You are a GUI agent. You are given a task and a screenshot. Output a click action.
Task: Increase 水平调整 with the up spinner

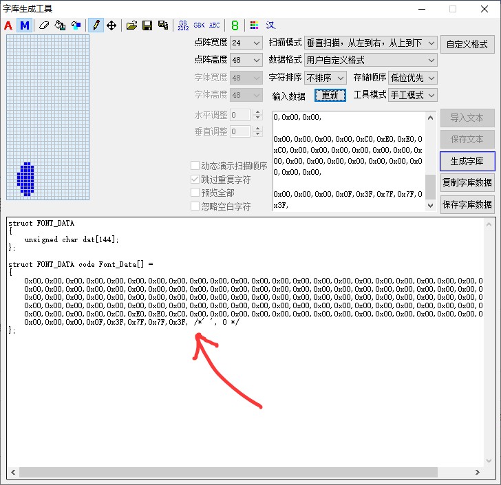click(x=257, y=112)
